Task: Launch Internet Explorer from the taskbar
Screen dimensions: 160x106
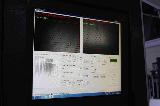Action: click(41, 97)
